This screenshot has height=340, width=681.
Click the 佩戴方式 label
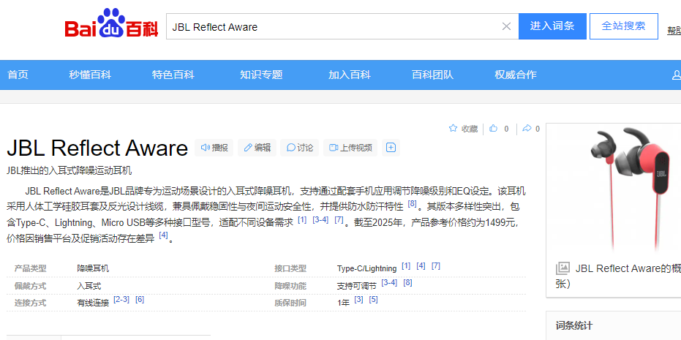click(x=31, y=286)
